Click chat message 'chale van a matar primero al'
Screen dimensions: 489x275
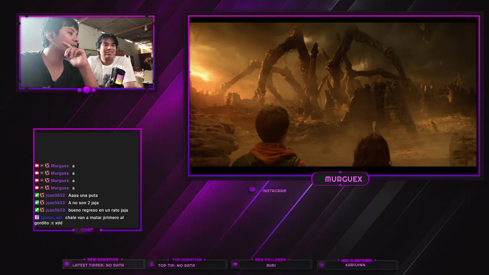[x=94, y=217]
